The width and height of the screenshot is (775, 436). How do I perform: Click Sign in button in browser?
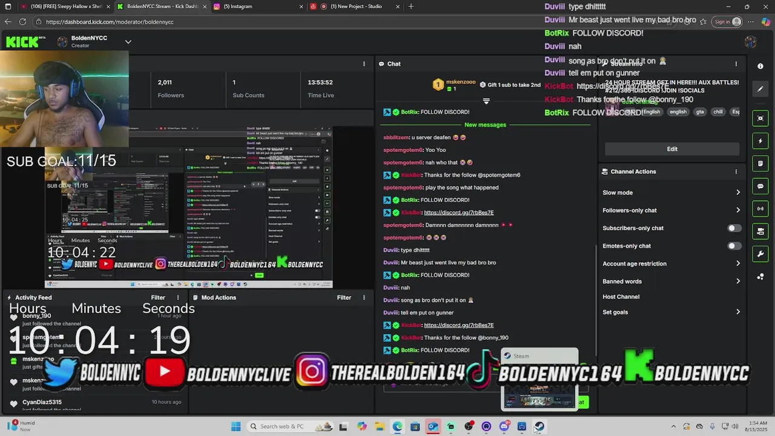pyautogui.click(x=727, y=22)
